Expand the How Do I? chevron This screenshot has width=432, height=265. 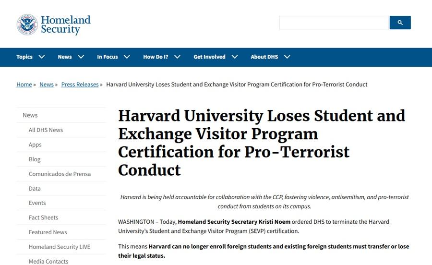click(177, 57)
